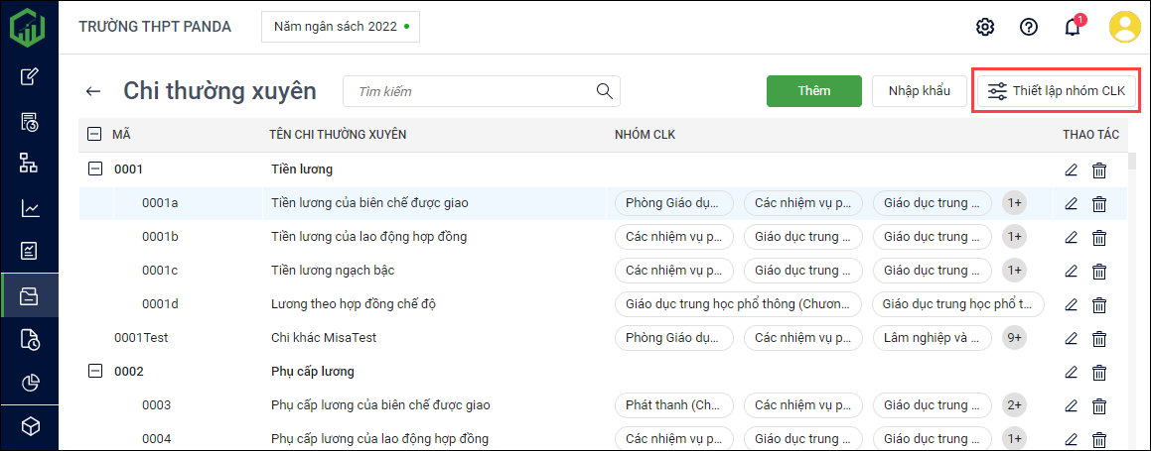Click the green Thêm button
1151x451 pixels.
(813, 91)
